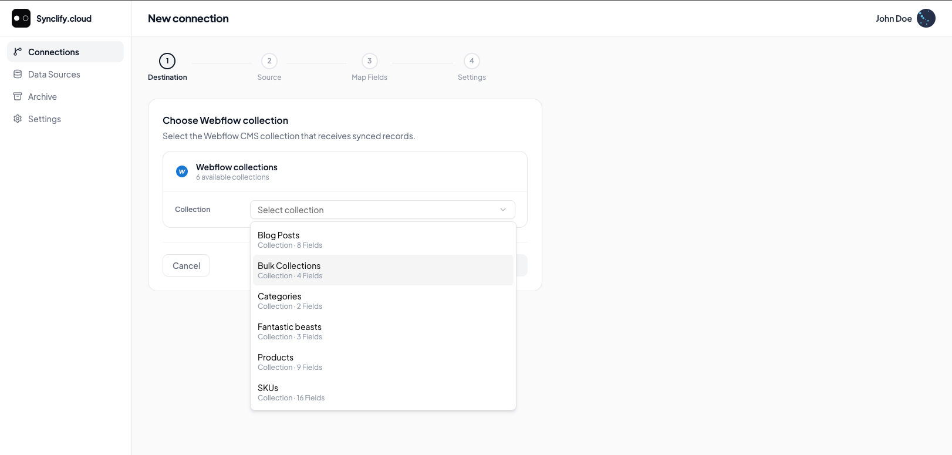Pick the SKUs collection entry

point(383,392)
